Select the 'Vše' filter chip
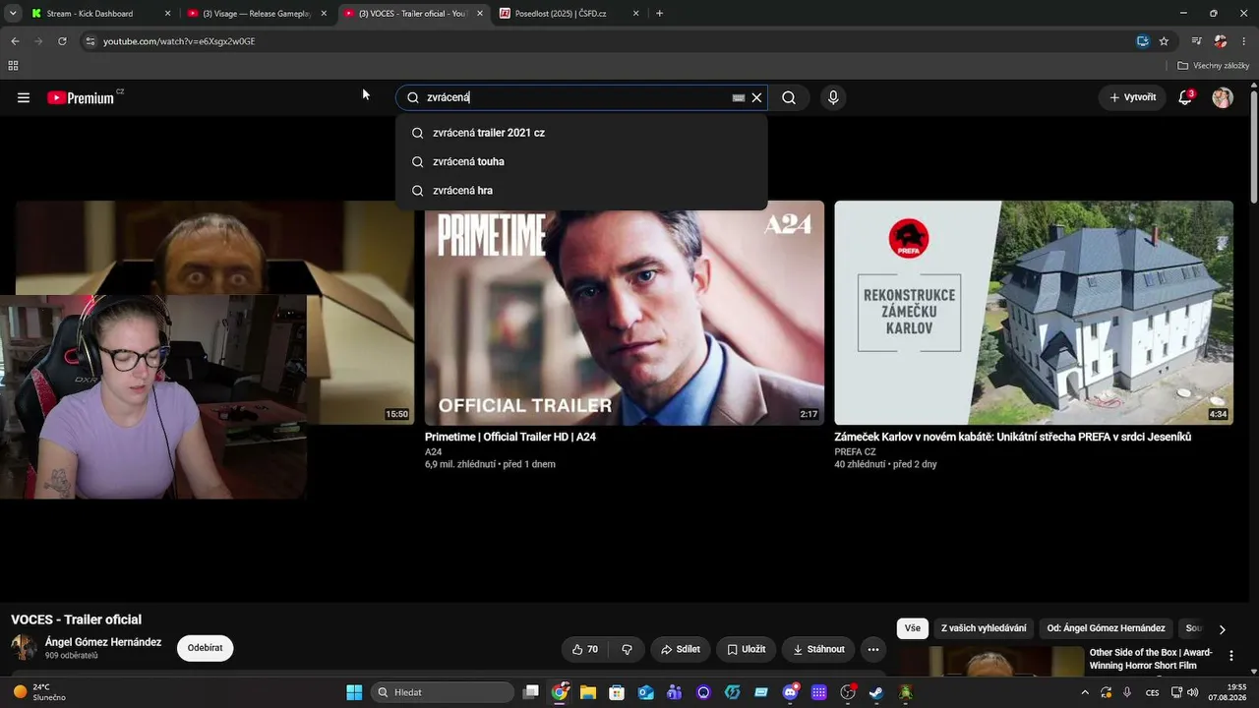1259x708 pixels. point(913,628)
